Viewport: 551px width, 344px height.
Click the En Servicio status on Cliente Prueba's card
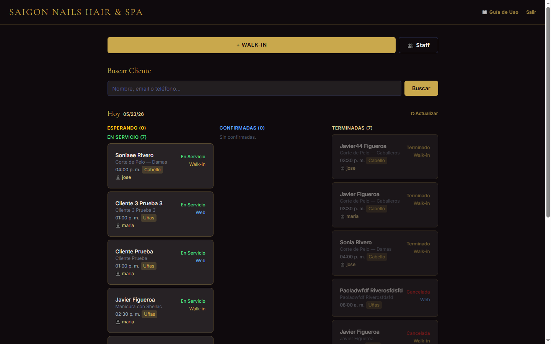pos(193,253)
